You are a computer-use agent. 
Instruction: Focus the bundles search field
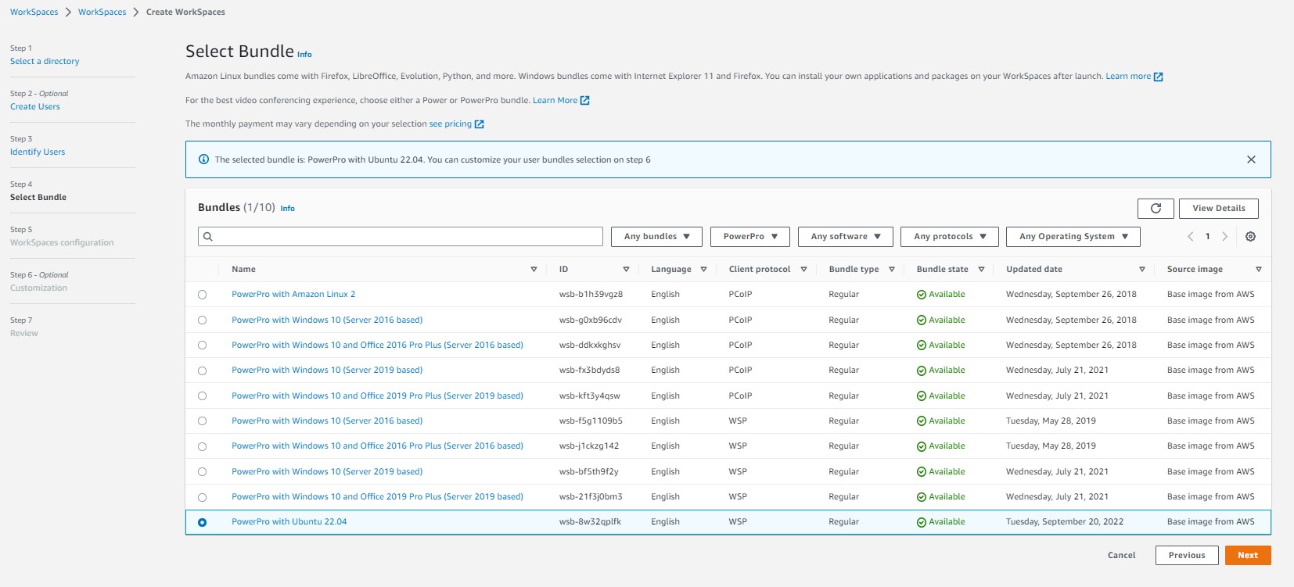tap(400, 236)
